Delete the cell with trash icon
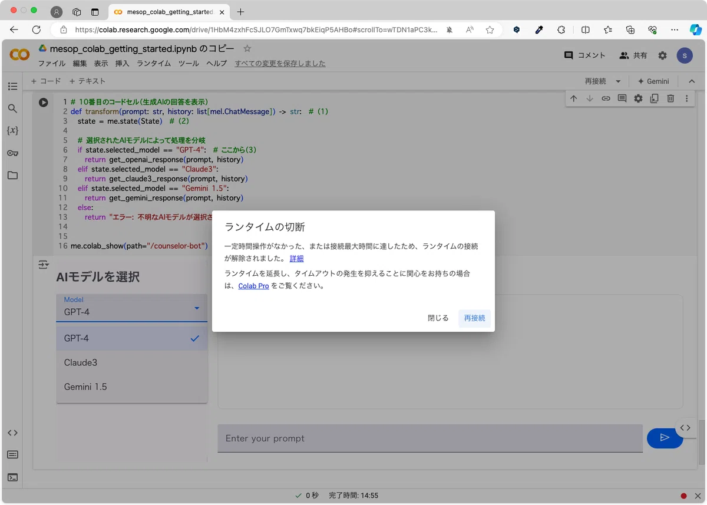This screenshot has width=707, height=505. [x=670, y=99]
